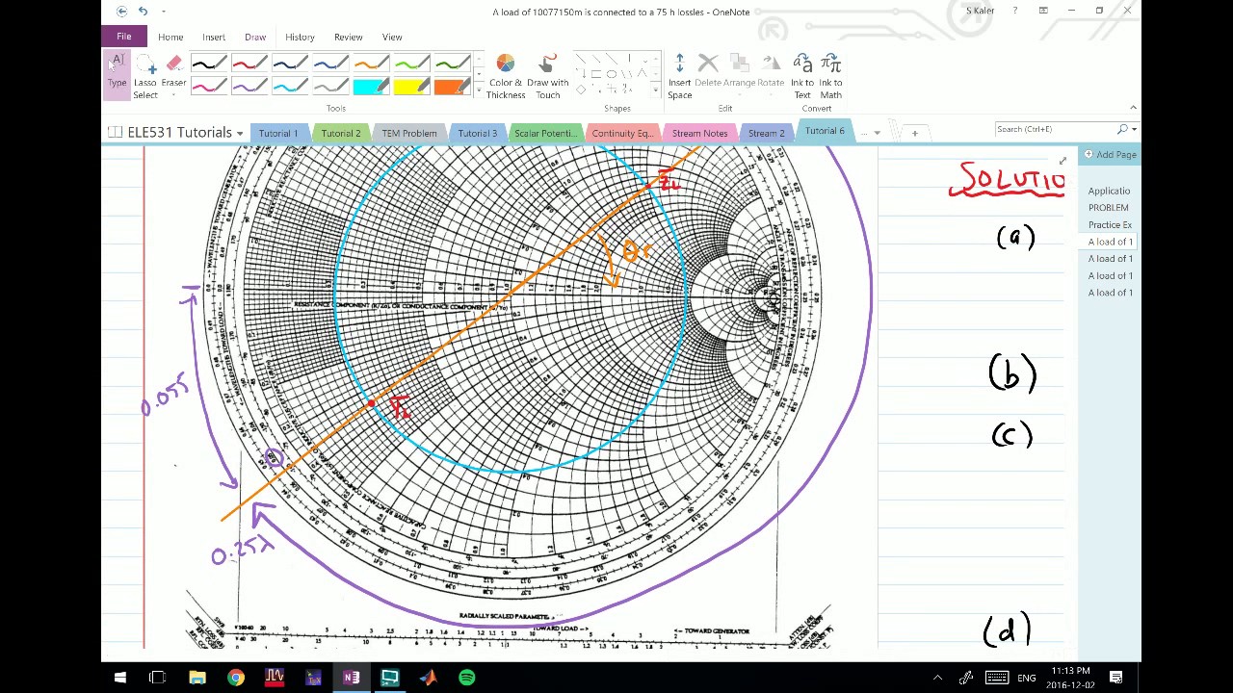Switch to the Insert ribbon tab

pos(214,37)
